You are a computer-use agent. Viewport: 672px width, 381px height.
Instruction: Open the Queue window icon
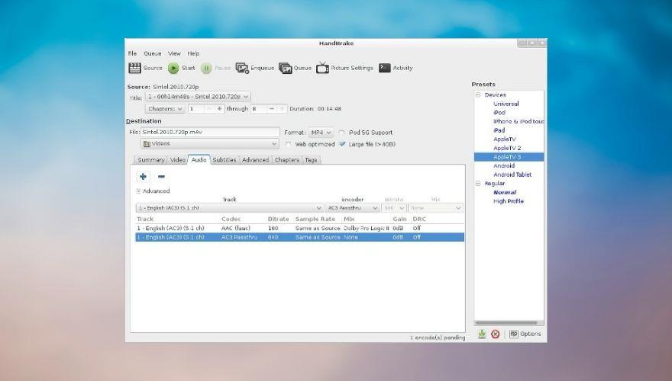tap(286, 68)
